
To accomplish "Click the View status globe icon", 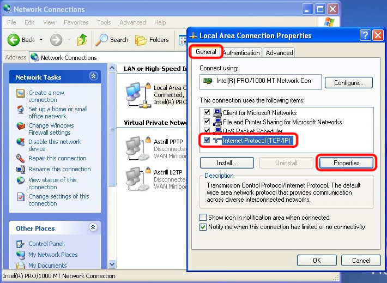I will 21,180.
